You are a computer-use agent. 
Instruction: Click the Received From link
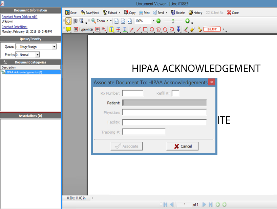(x=19, y=17)
